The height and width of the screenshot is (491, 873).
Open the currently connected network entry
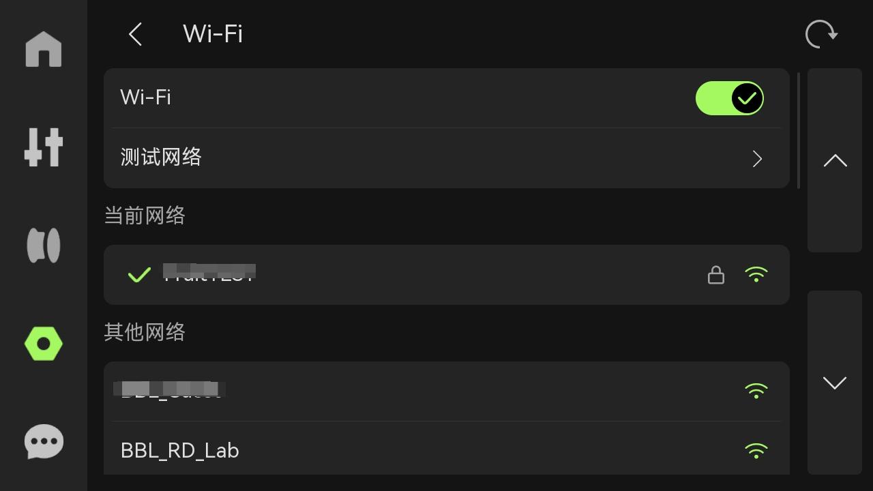pos(447,275)
